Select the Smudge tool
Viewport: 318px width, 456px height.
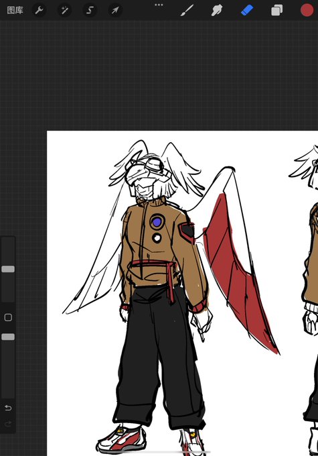(x=217, y=11)
